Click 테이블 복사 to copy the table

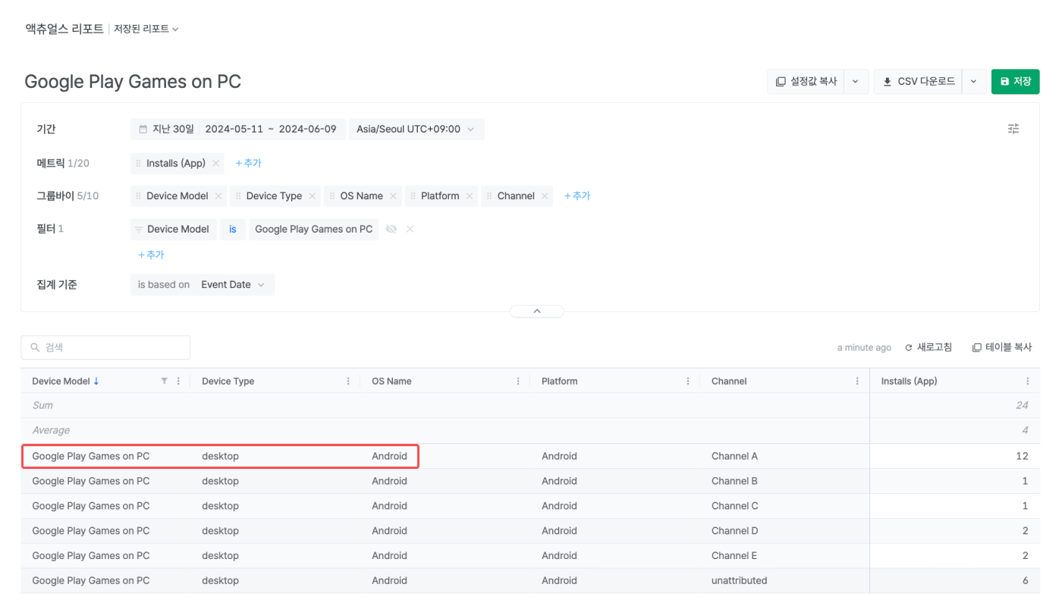[1002, 348]
